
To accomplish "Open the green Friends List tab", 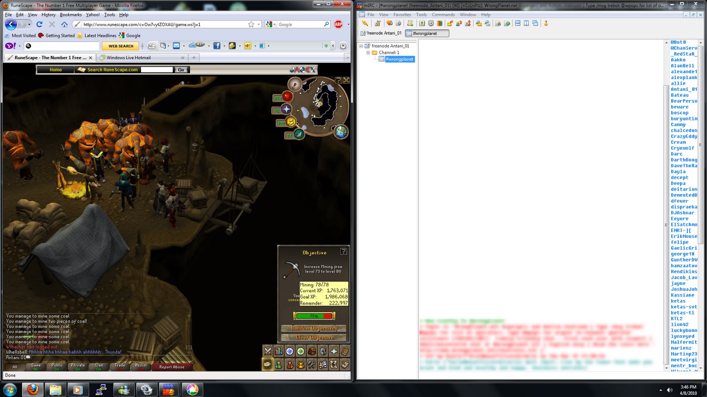I will coord(279,364).
